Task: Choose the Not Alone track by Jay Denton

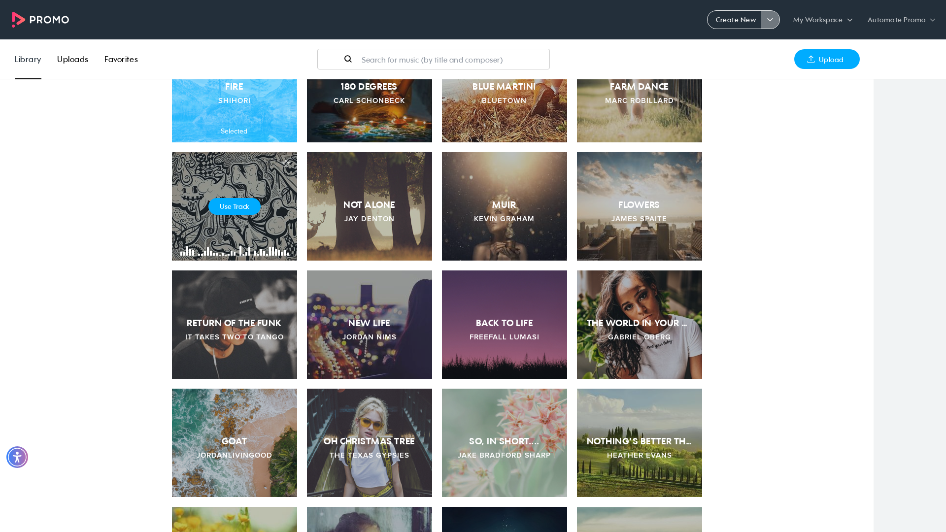Action: pos(370,206)
